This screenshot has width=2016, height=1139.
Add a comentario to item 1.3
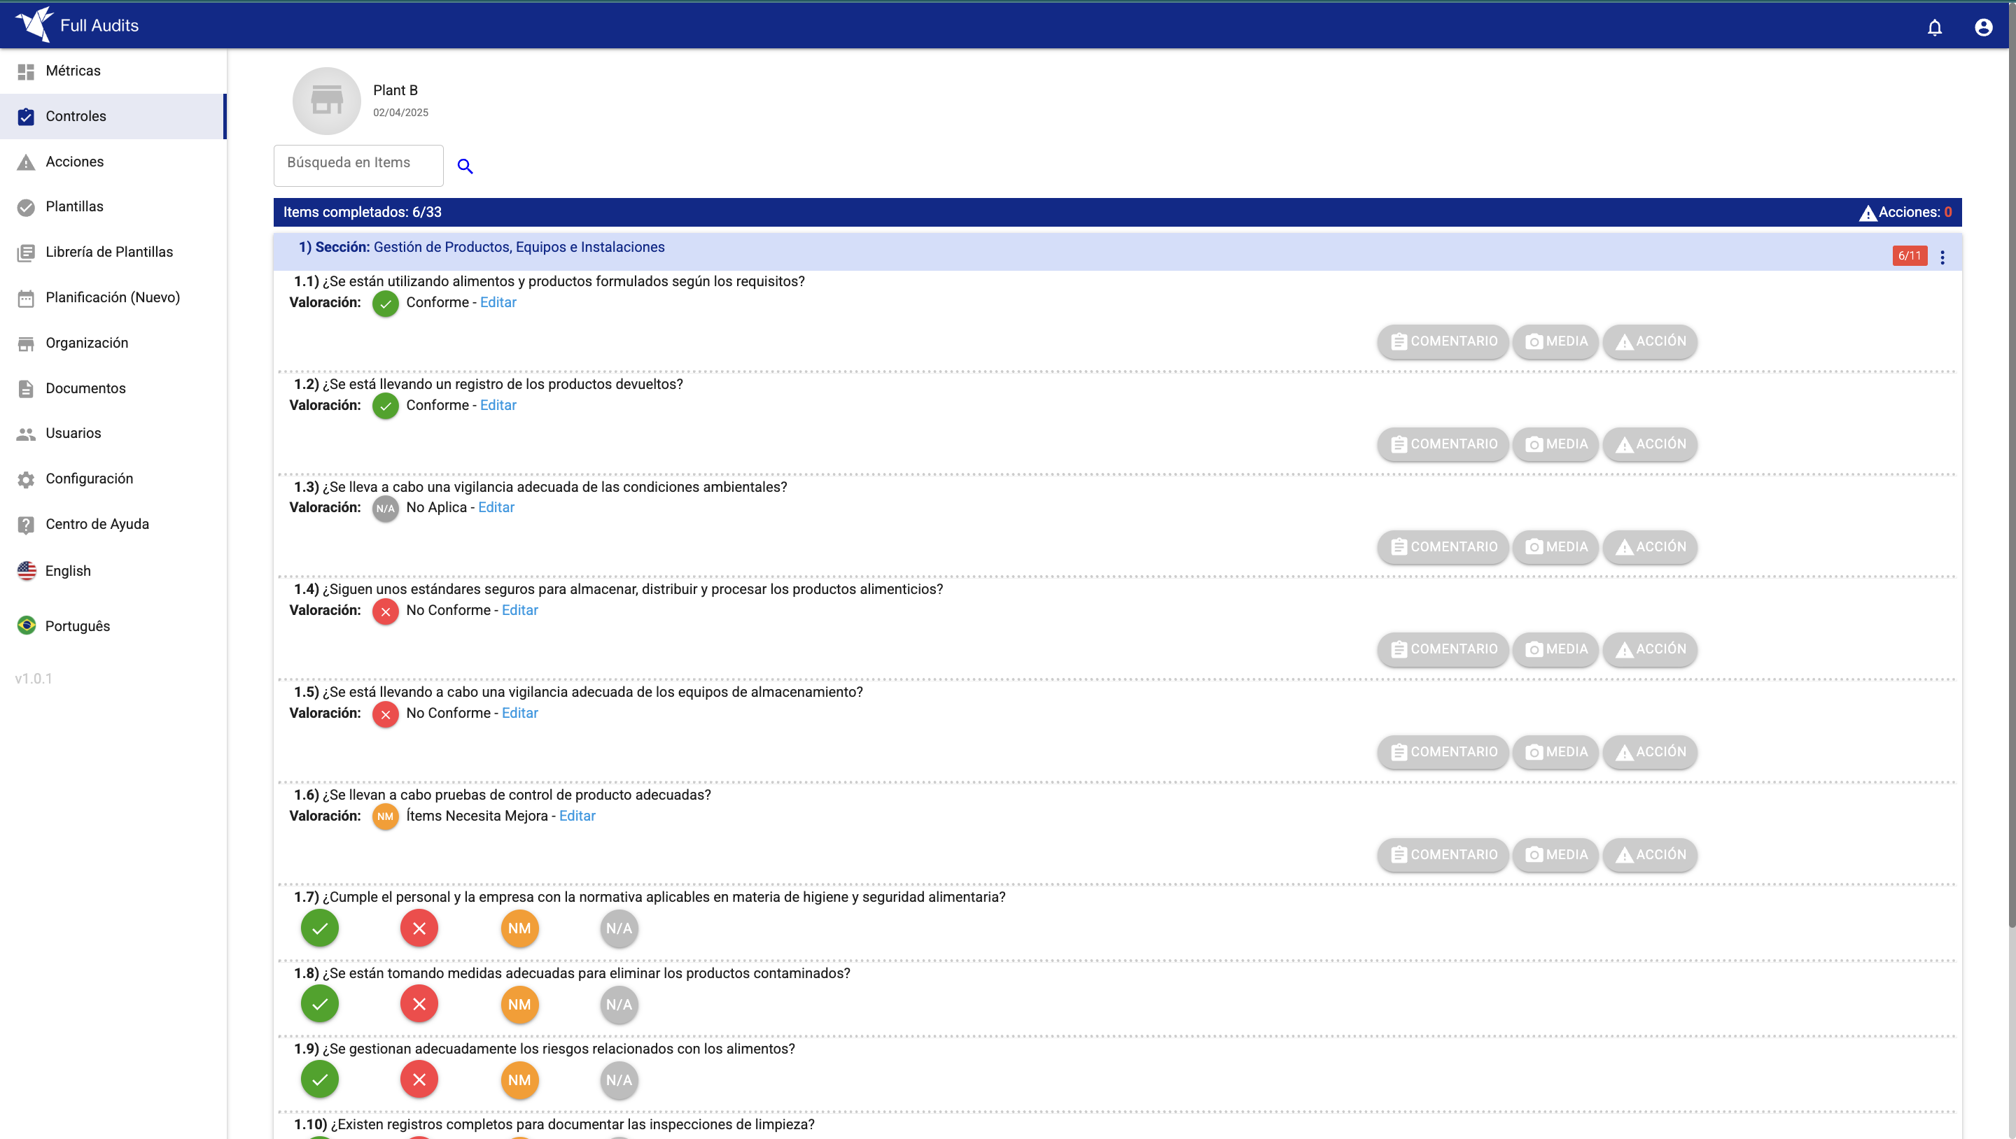tap(1442, 547)
